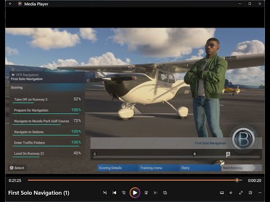
Task: Skip to next track
Action: point(155,192)
